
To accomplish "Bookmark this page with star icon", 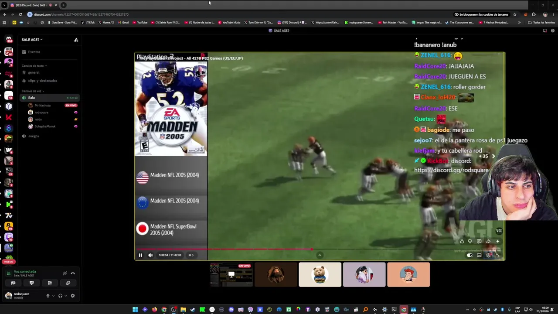I will click(x=515, y=14).
